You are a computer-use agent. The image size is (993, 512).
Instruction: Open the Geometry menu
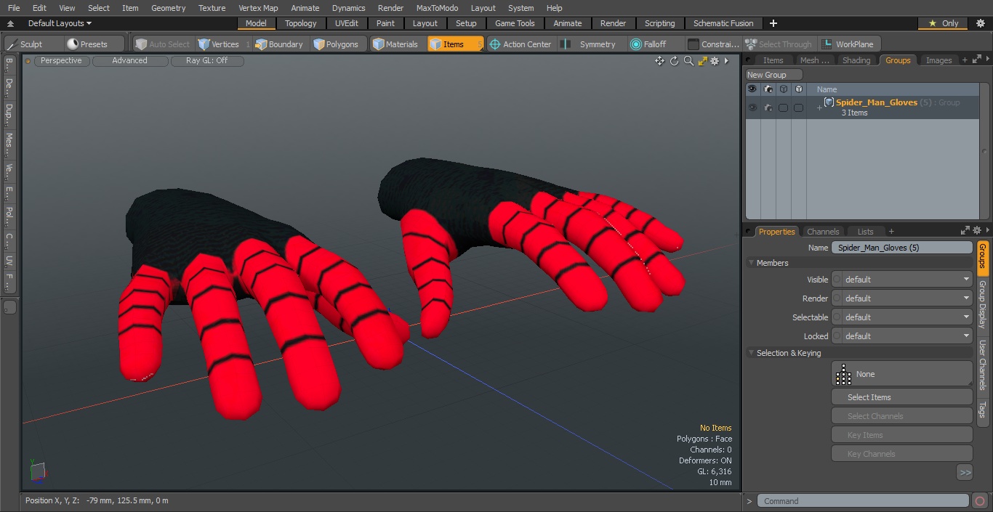tap(168, 8)
